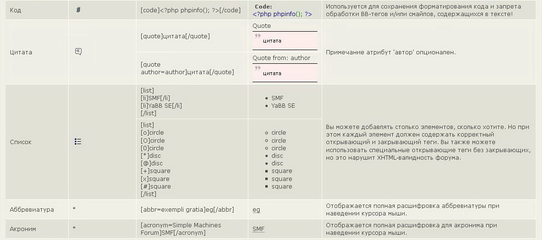Click the 'Акроним' row label

(23, 229)
